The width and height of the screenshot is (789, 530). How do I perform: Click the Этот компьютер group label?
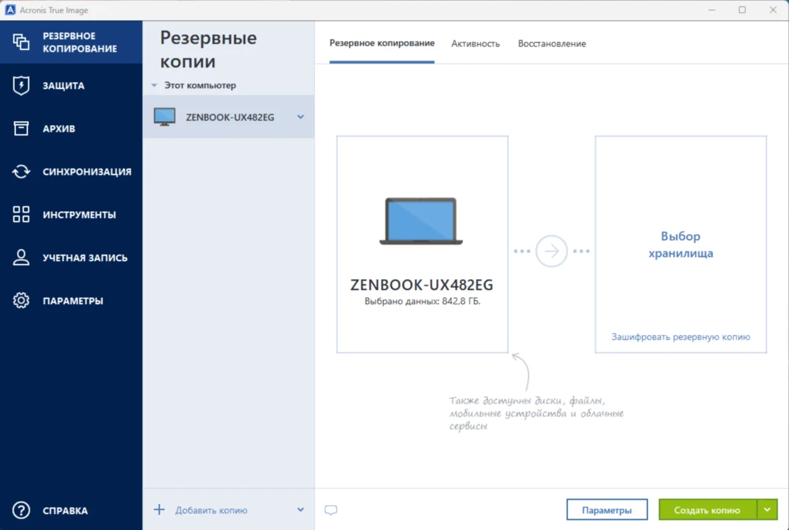tap(200, 85)
